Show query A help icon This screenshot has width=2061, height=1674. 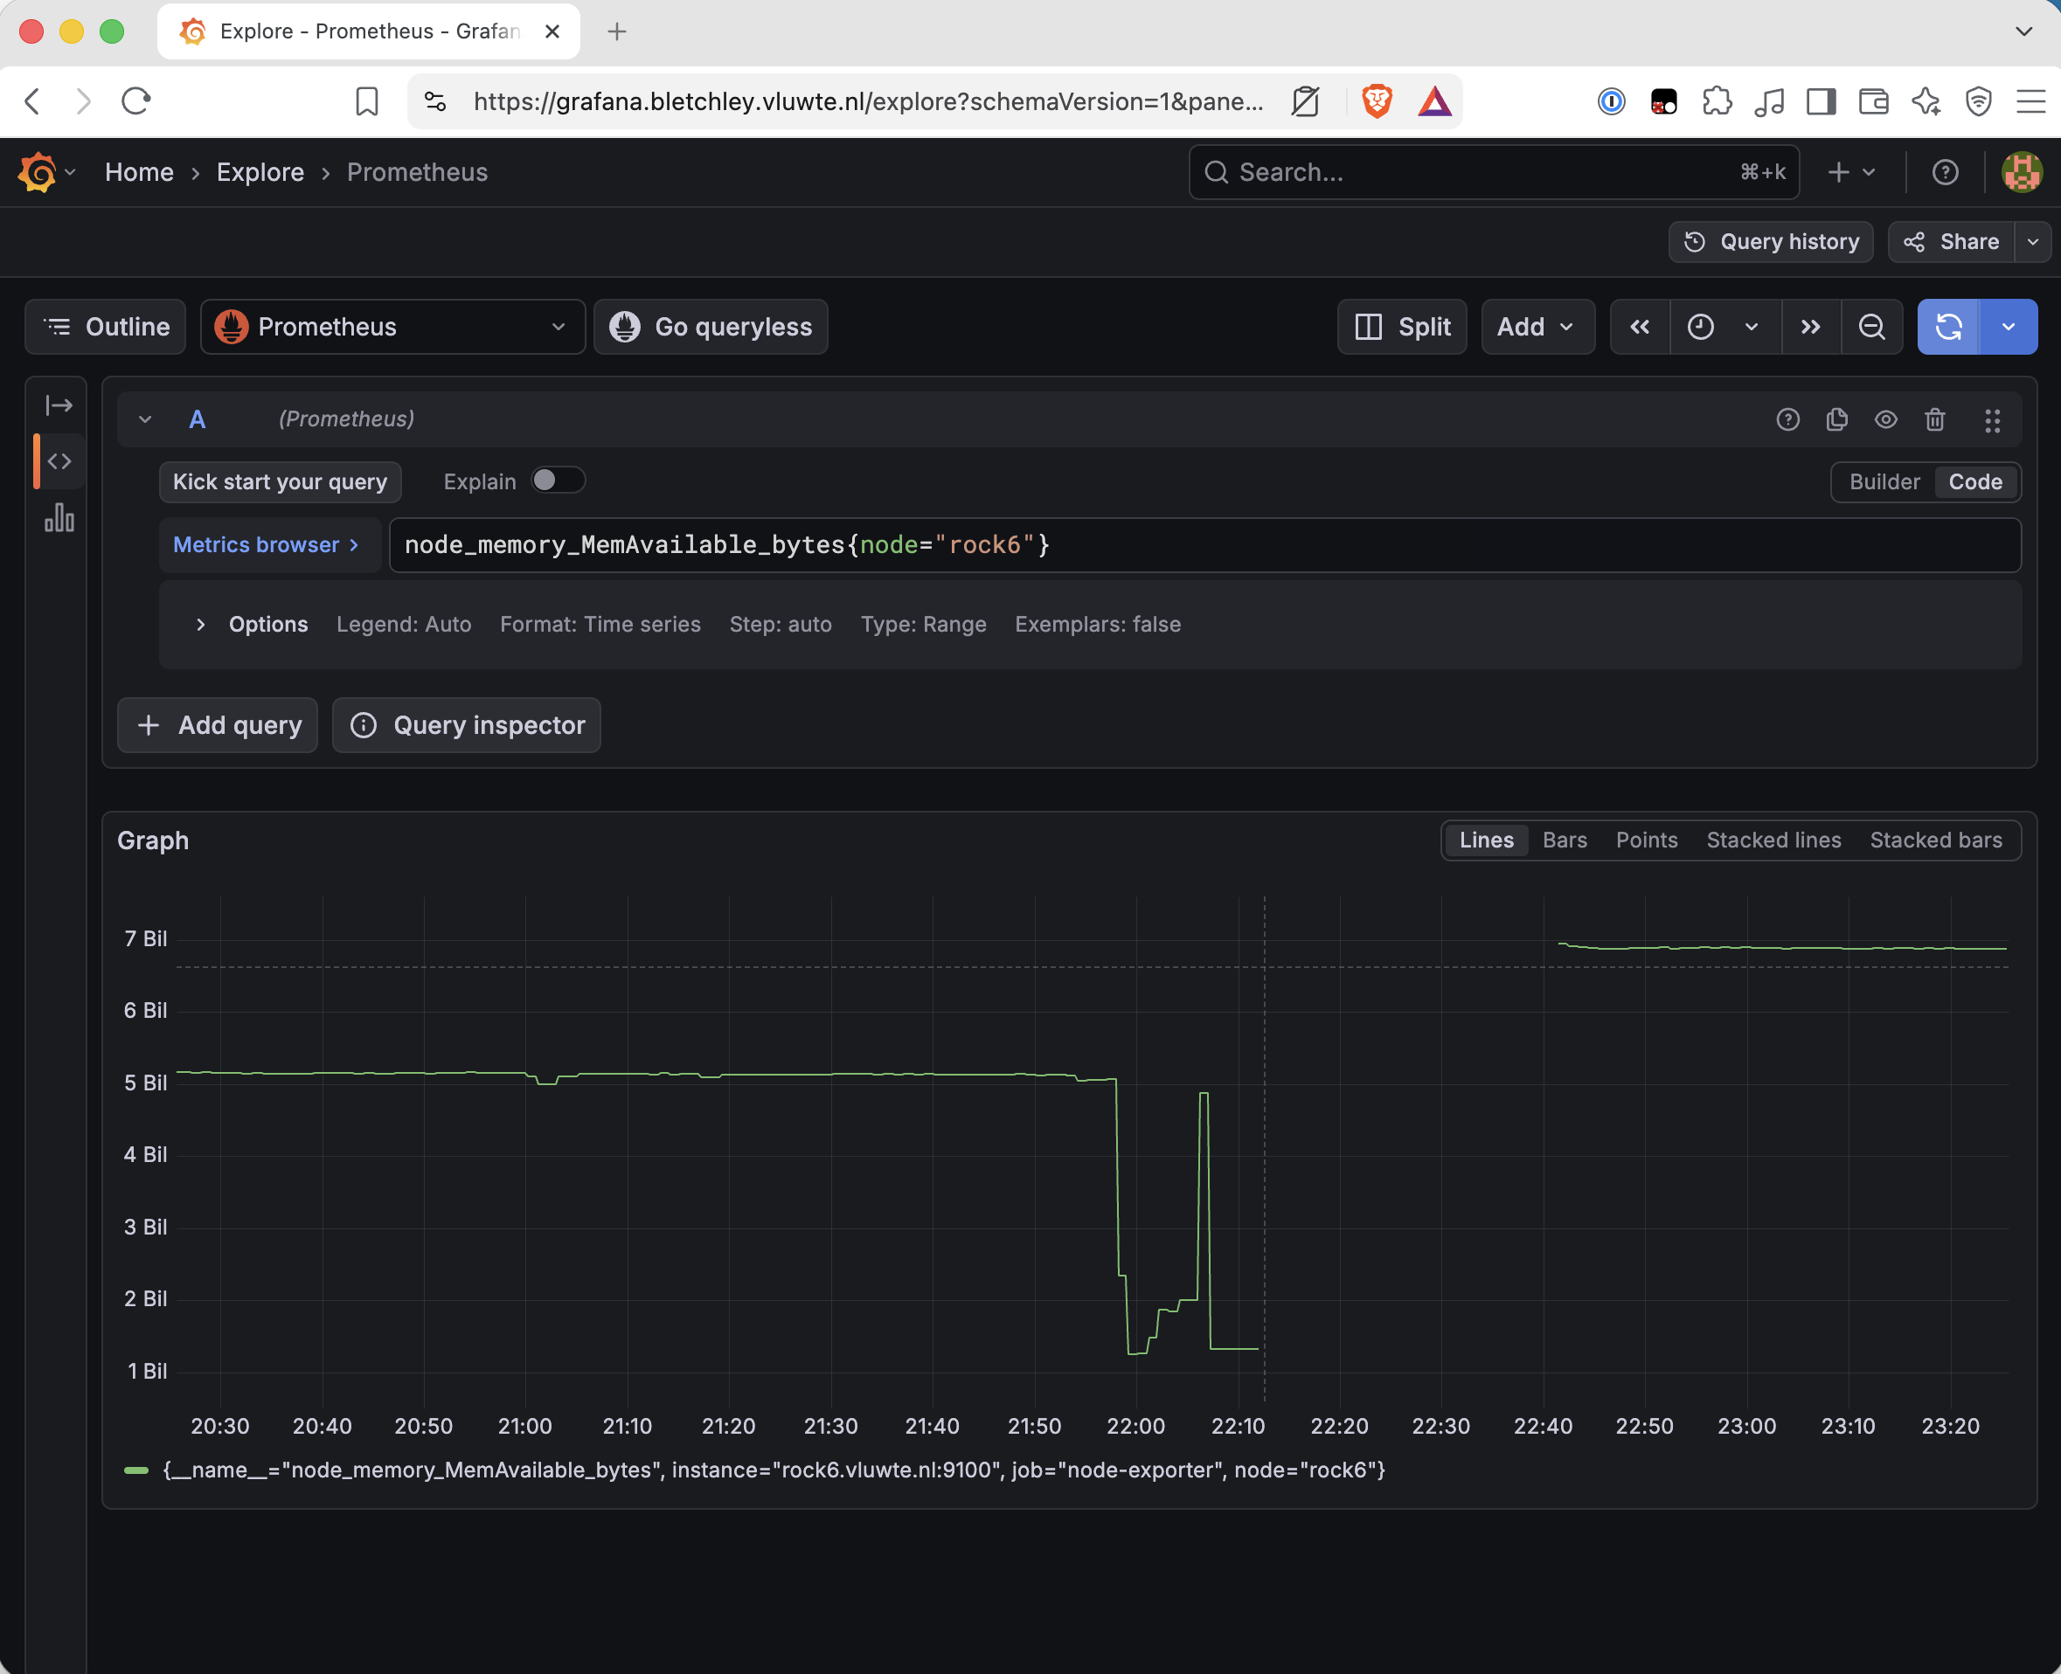pyautogui.click(x=1787, y=419)
